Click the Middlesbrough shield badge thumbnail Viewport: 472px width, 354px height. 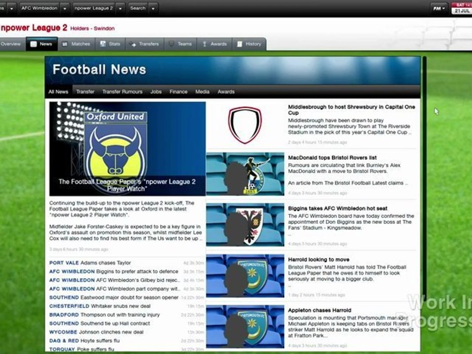pyautogui.click(x=245, y=125)
